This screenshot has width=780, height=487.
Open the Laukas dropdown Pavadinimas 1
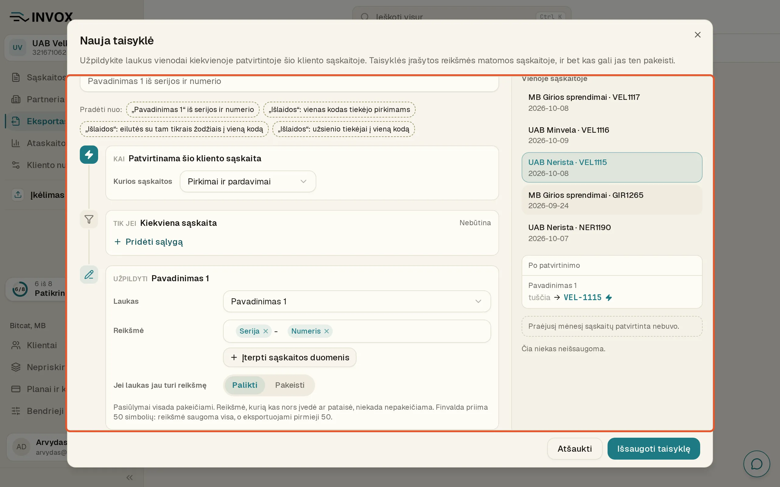[x=357, y=301]
